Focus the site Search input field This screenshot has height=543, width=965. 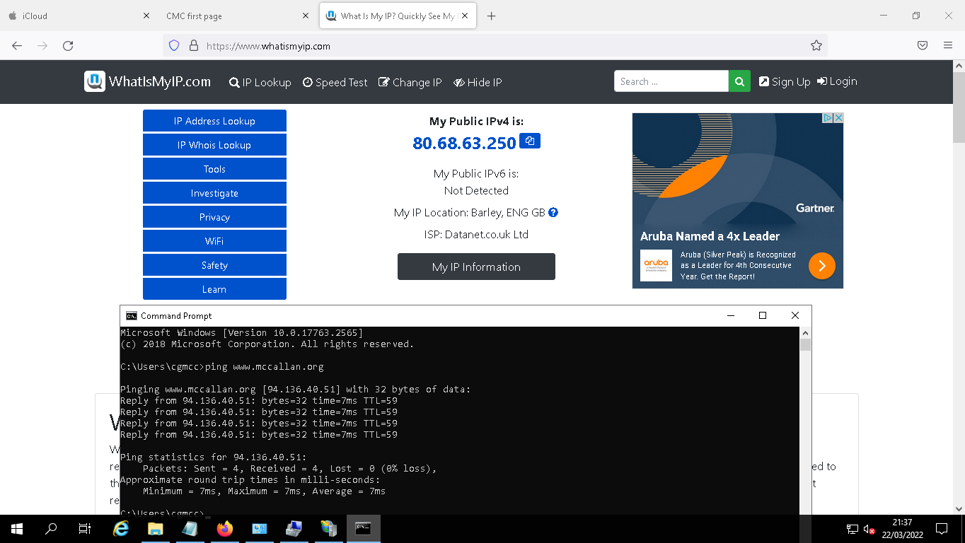pos(671,81)
